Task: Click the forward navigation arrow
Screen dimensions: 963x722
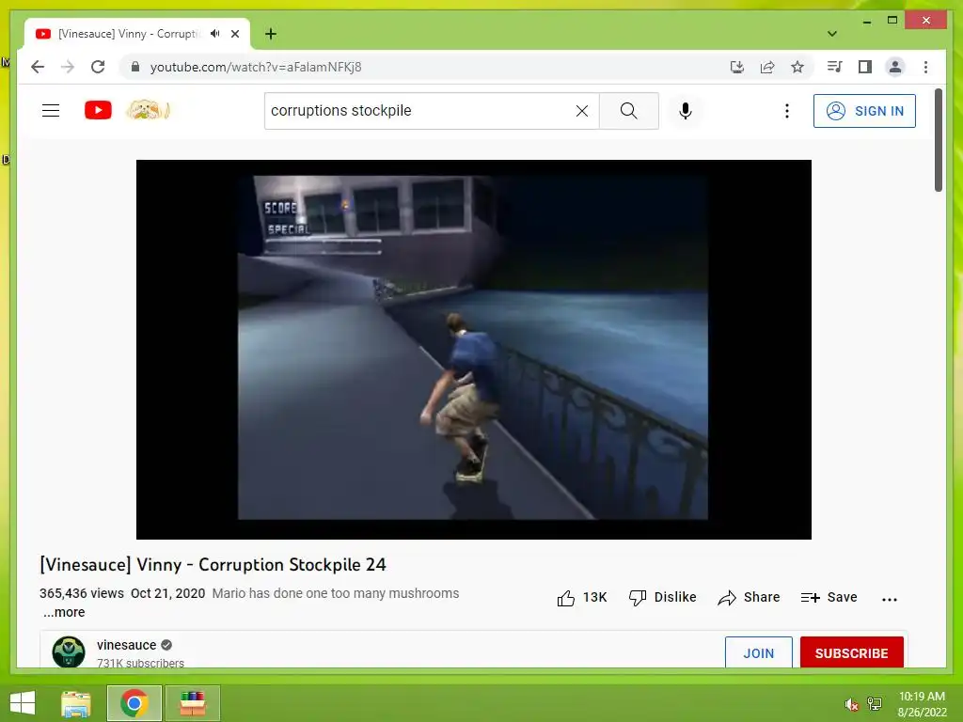Action: [x=68, y=67]
